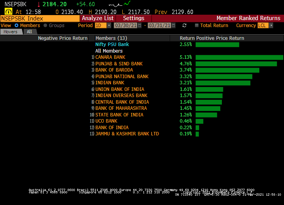Click the Canara Bank green return bar

click(239, 57)
